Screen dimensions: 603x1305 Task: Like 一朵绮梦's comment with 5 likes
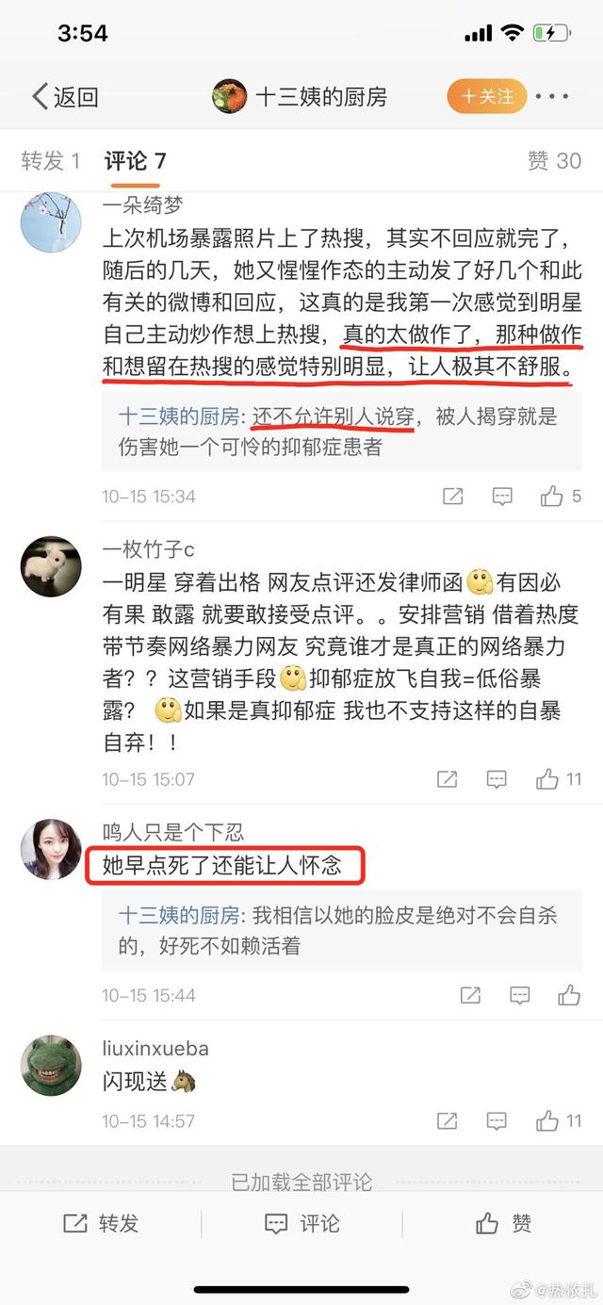[561, 496]
